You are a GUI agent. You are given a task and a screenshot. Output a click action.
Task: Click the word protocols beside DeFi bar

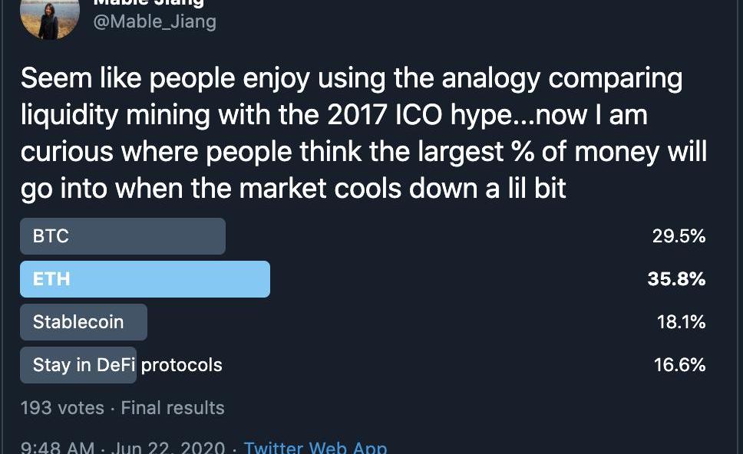point(182,365)
